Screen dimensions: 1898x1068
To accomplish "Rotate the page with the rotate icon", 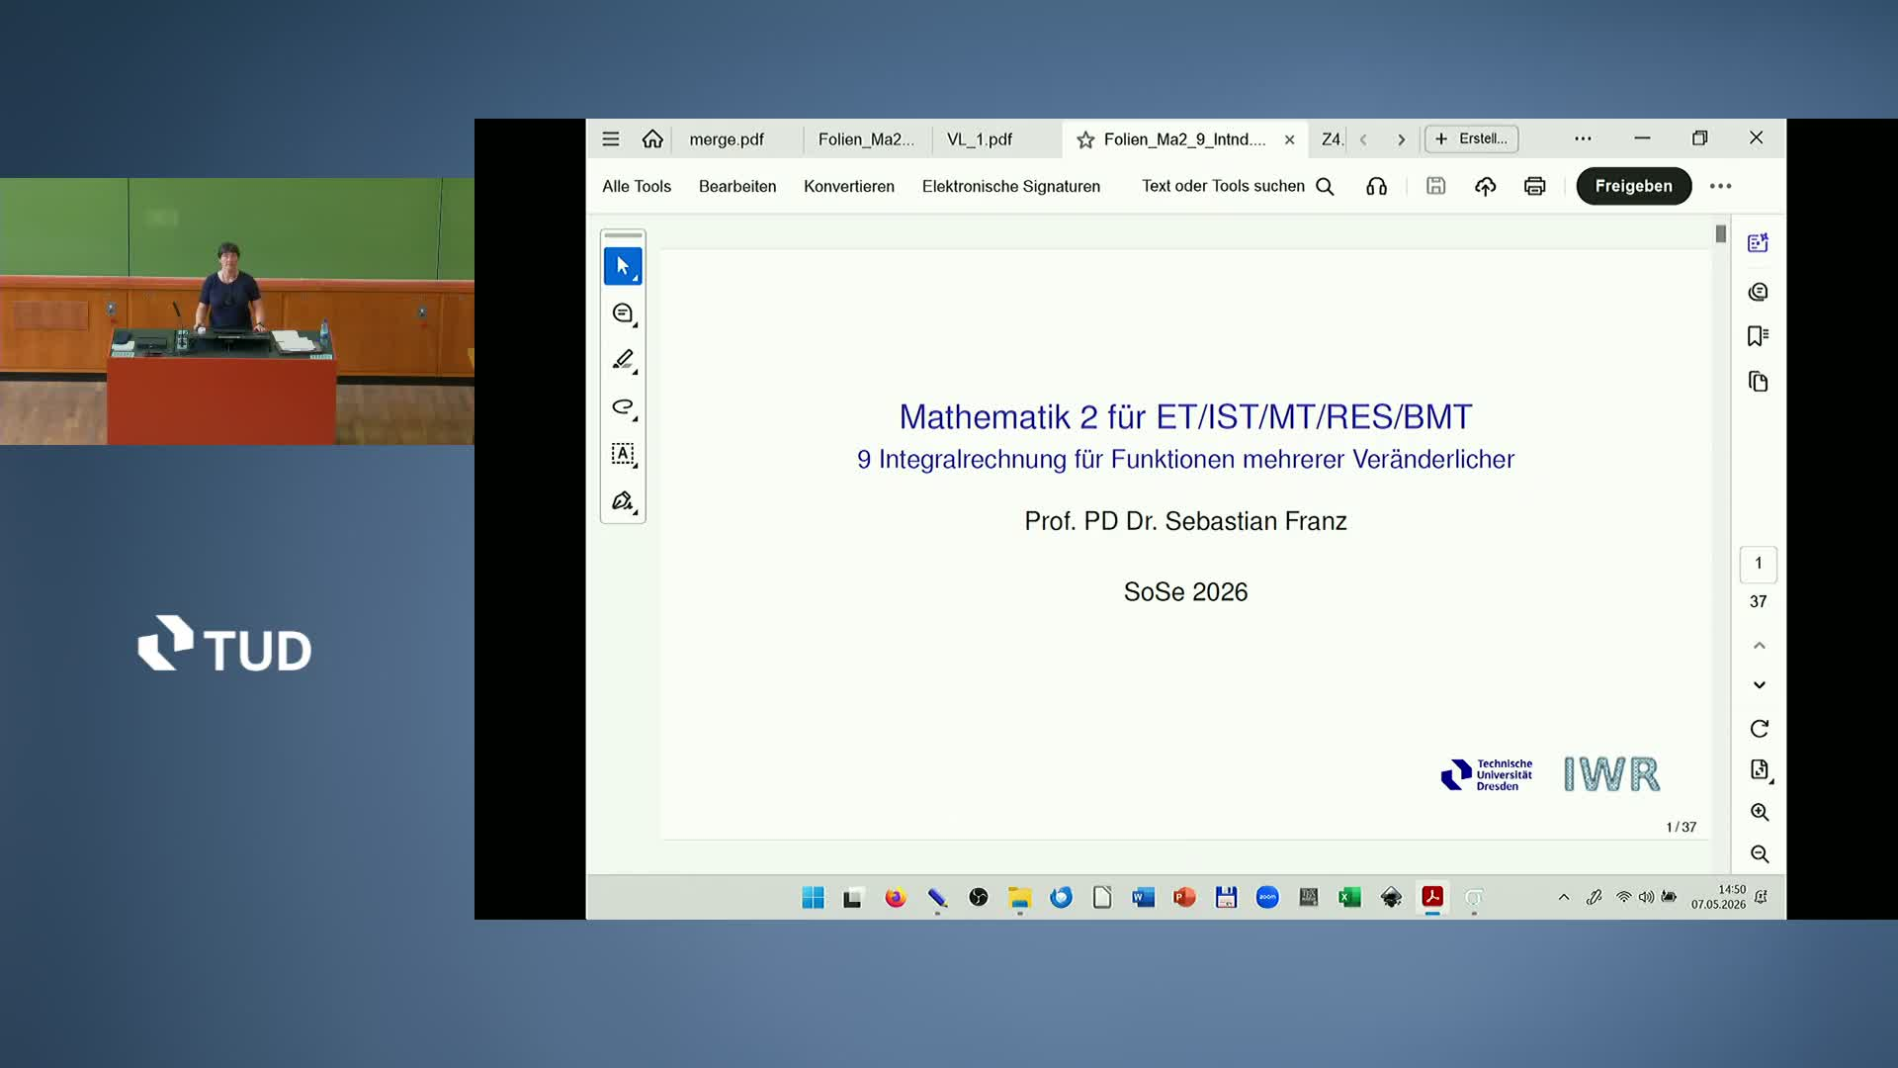I will tap(1759, 729).
